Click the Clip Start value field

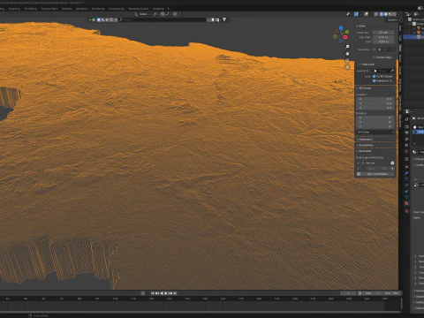pos(383,37)
